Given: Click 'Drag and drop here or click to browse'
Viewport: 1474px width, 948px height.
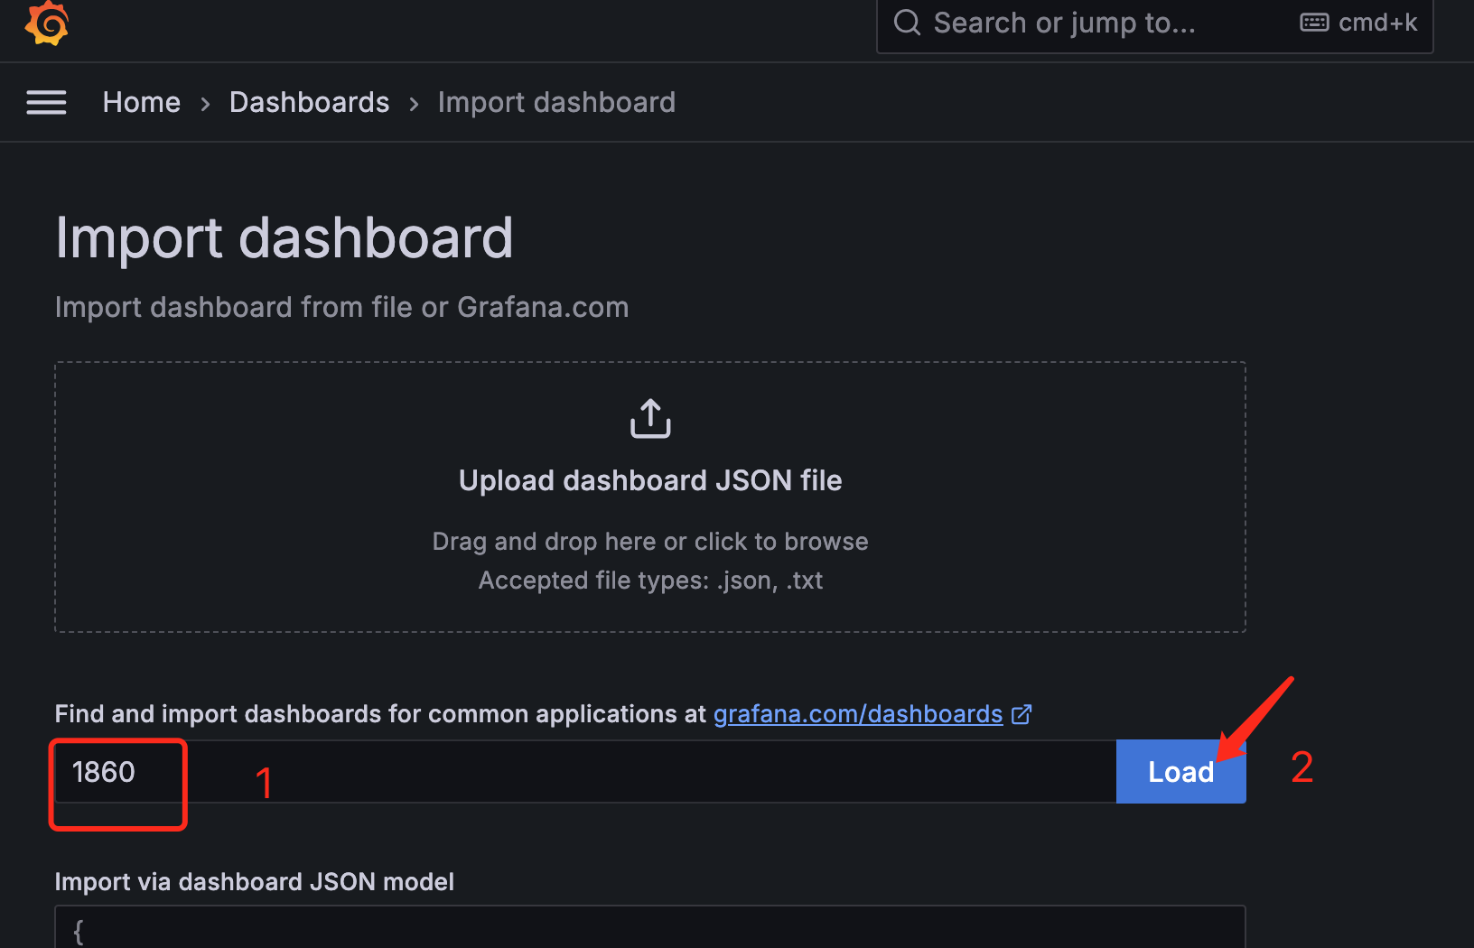Looking at the screenshot, I should coord(650,542).
